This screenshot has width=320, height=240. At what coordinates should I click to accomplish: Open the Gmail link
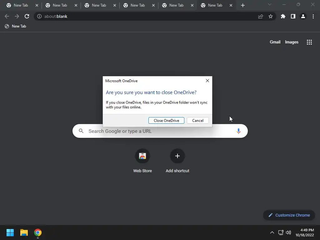pos(275,42)
